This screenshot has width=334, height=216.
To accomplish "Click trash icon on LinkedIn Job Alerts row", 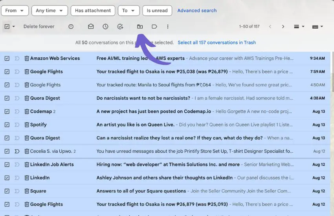I will coord(27,164).
